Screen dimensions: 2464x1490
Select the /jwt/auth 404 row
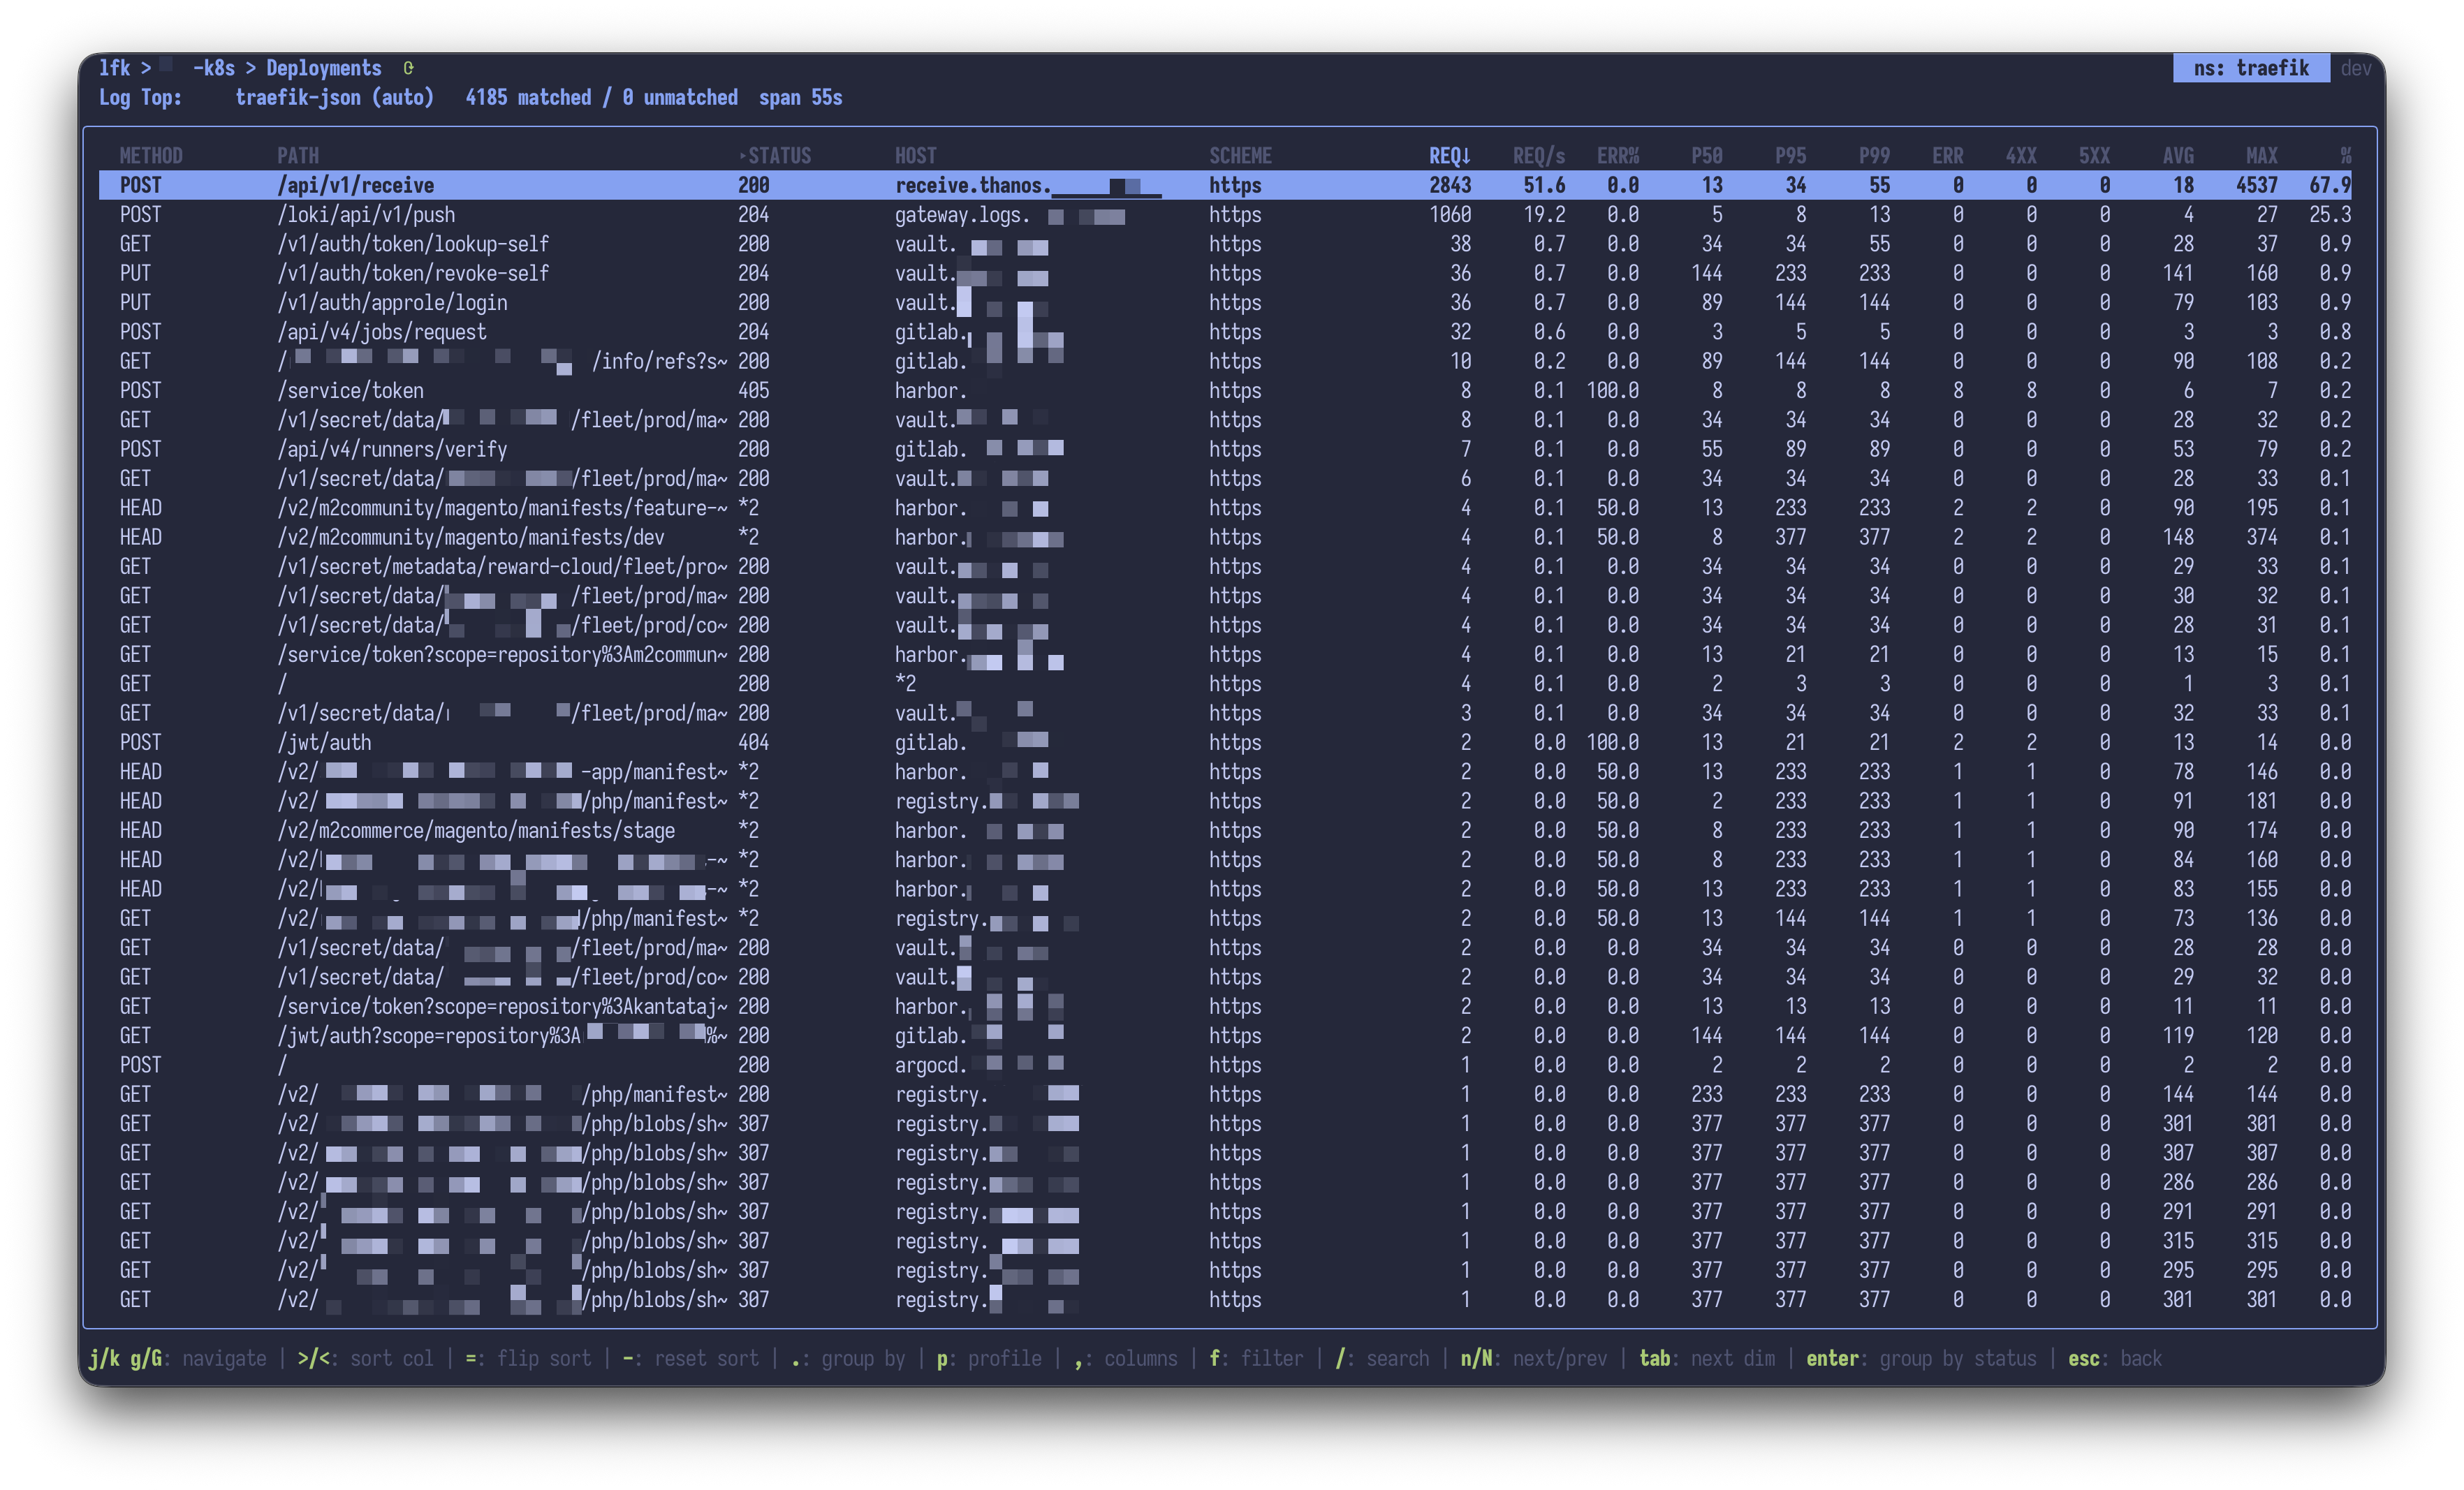[x=1225, y=742]
